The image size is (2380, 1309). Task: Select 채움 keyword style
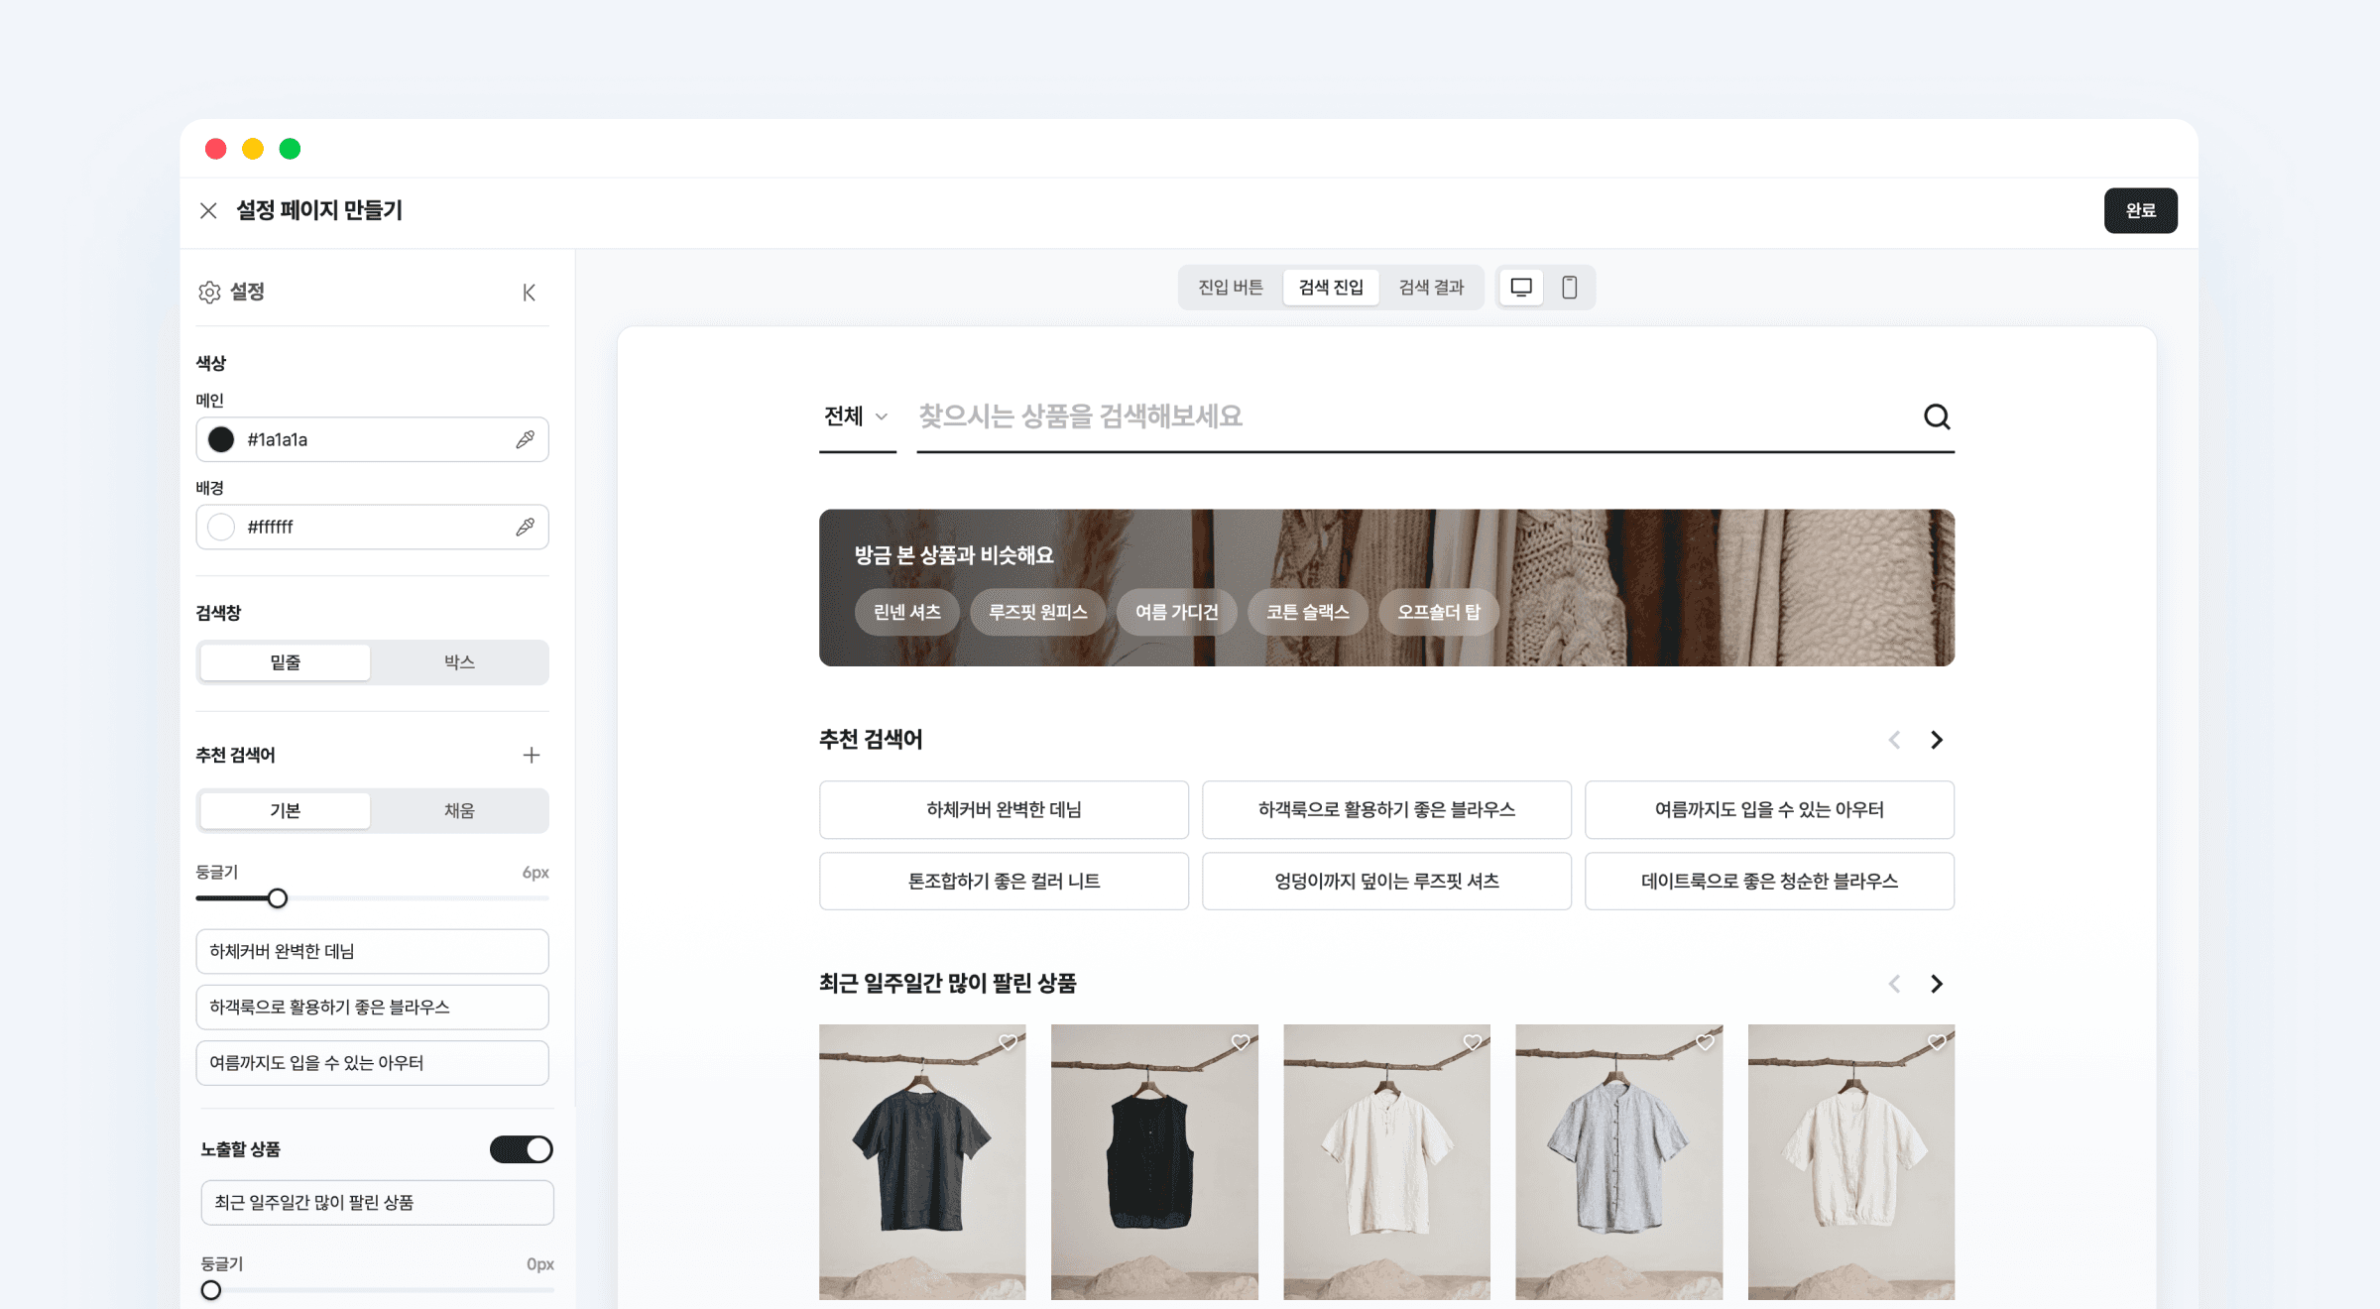[x=459, y=810]
